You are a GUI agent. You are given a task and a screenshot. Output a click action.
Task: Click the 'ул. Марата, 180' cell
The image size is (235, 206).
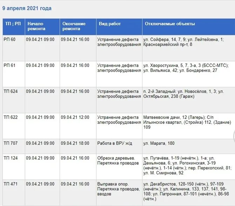[x=189, y=146]
